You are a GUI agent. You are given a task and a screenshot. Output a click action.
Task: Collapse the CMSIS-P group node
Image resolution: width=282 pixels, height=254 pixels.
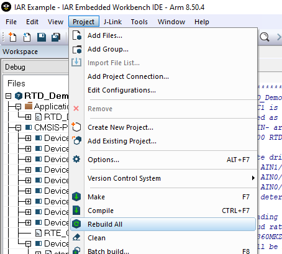point(19,127)
